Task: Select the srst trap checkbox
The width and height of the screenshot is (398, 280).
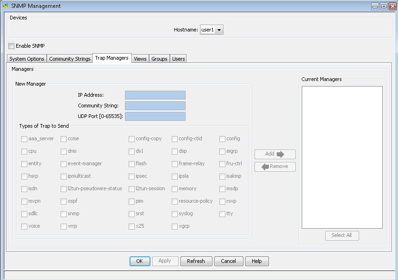Action: (131, 214)
